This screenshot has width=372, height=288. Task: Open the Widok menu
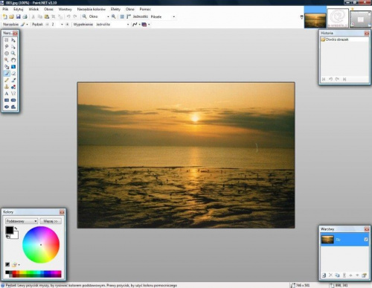click(x=33, y=9)
